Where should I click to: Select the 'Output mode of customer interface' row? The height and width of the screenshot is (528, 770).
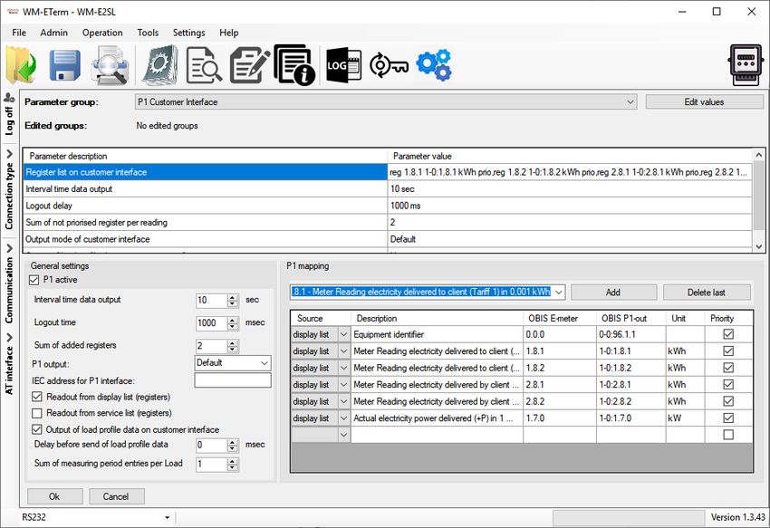pyautogui.click(x=388, y=239)
